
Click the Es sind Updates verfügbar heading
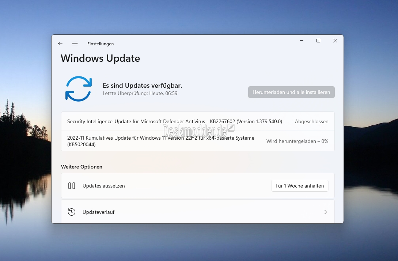coord(143,86)
